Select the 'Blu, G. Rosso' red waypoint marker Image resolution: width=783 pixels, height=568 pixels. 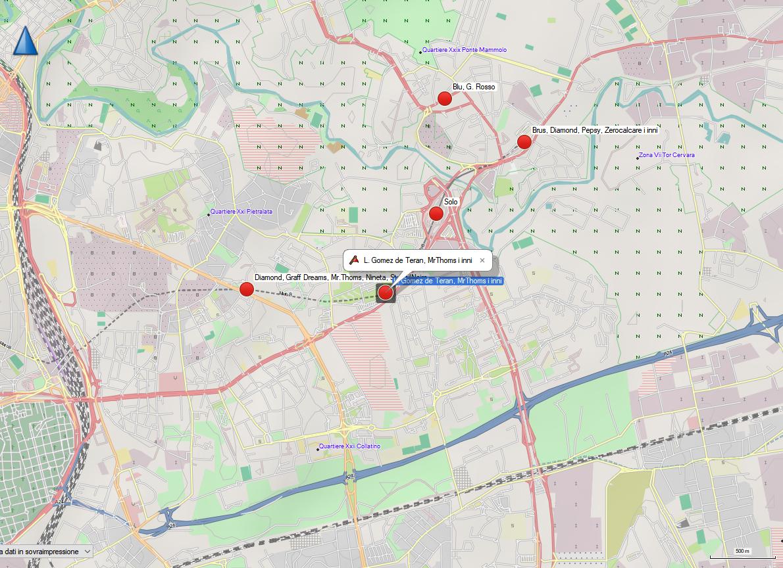pyautogui.click(x=445, y=99)
